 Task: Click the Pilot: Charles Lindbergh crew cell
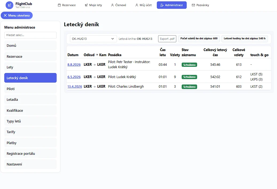[126, 86]
